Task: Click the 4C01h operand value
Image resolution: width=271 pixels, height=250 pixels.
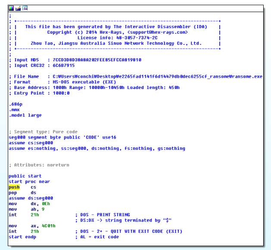Action: [x=49, y=226]
